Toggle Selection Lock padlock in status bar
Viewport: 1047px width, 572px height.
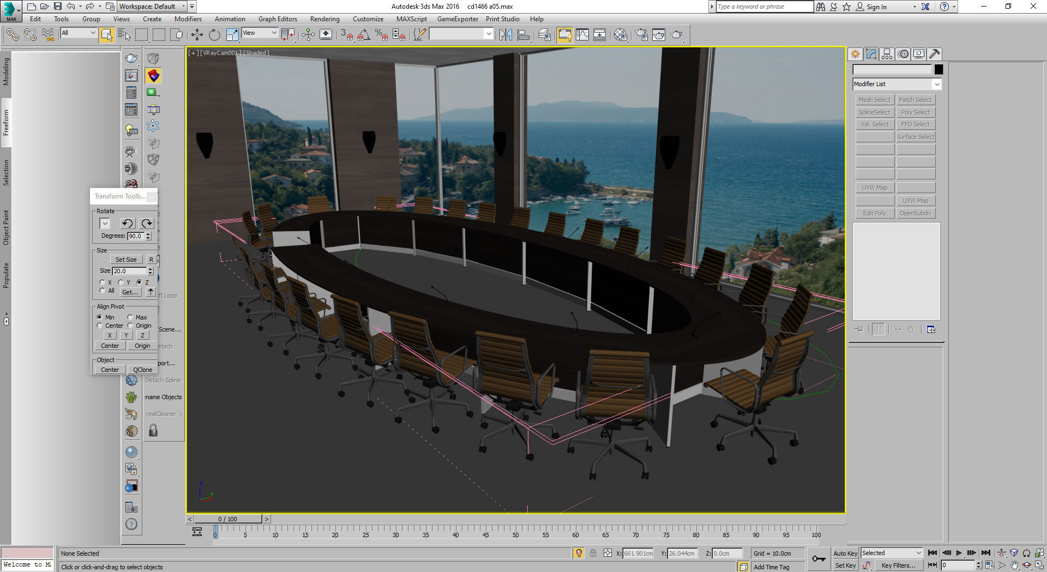click(x=593, y=553)
